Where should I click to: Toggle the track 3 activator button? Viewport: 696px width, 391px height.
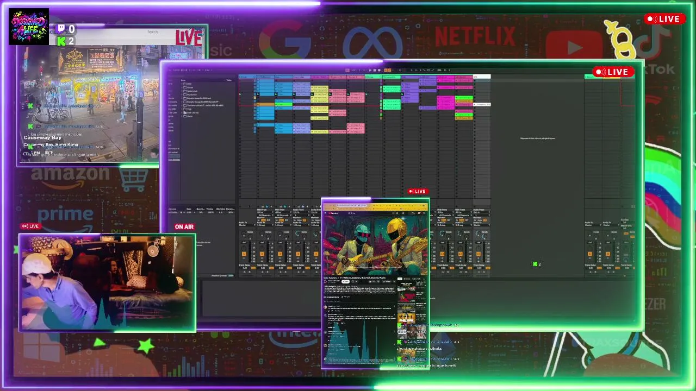pyautogui.click(x=279, y=254)
